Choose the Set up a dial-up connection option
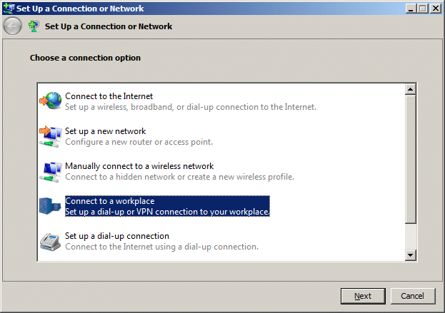445x313 pixels. 161,241
